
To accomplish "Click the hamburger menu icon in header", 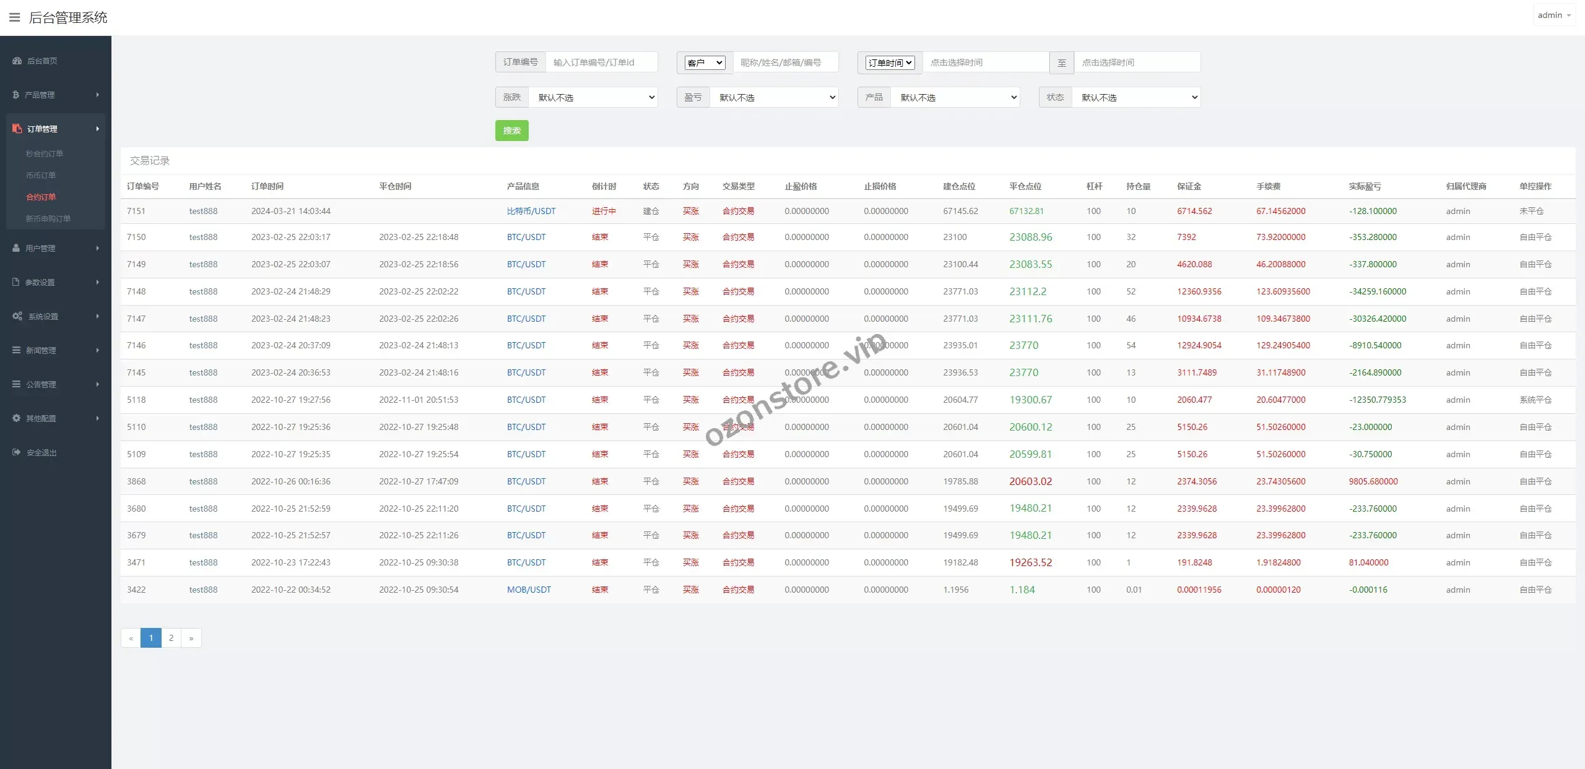I will click(14, 17).
